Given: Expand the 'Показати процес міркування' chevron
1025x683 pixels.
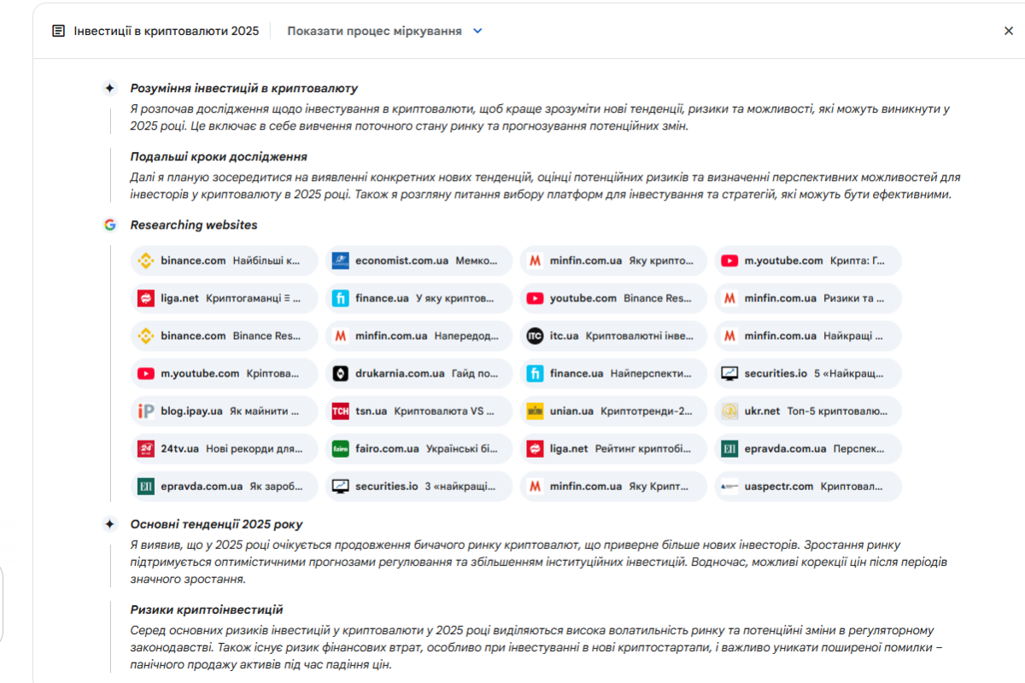Looking at the screenshot, I should (477, 31).
